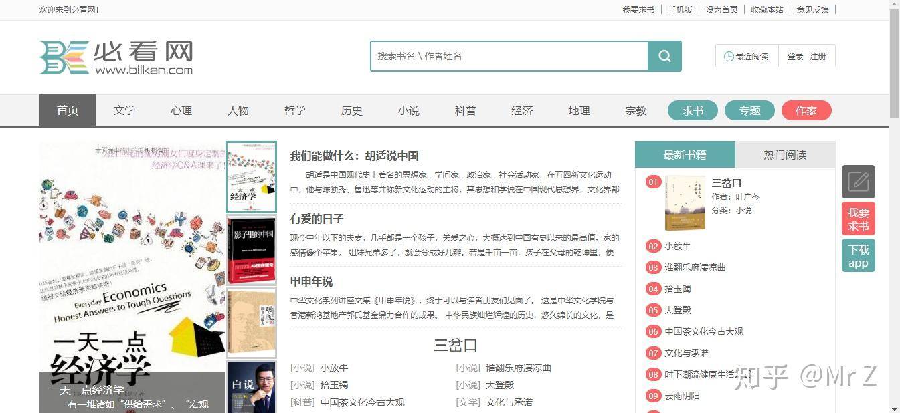Viewport: 900px width, 413px height.
Task: Open rank 05 大登殿 in the sidebar
Action: [677, 310]
